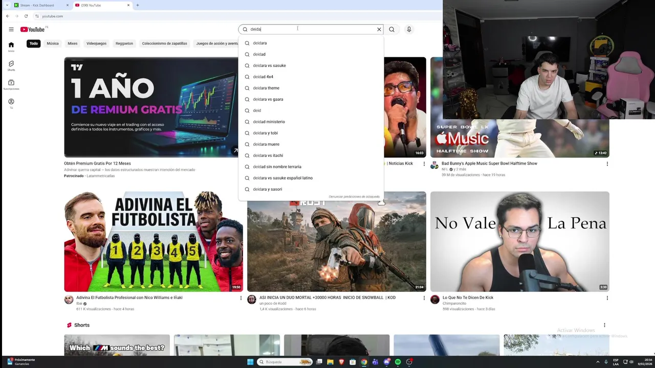Image resolution: width=655 pixels, height=368 pixels.
Task: Open Ibai channel avatar
Action: click(x=69, y=300)
